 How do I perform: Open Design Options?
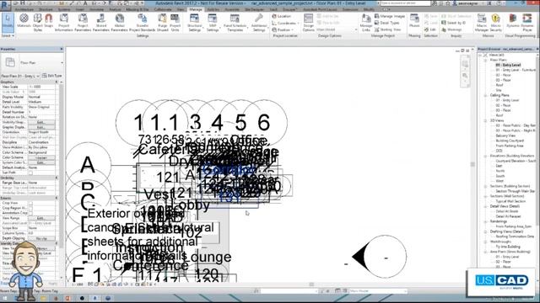click(x=308, y=23)
